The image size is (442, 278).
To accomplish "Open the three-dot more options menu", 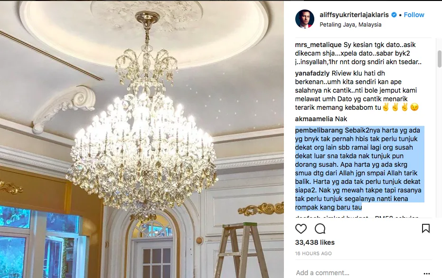I will pos(427,273).
